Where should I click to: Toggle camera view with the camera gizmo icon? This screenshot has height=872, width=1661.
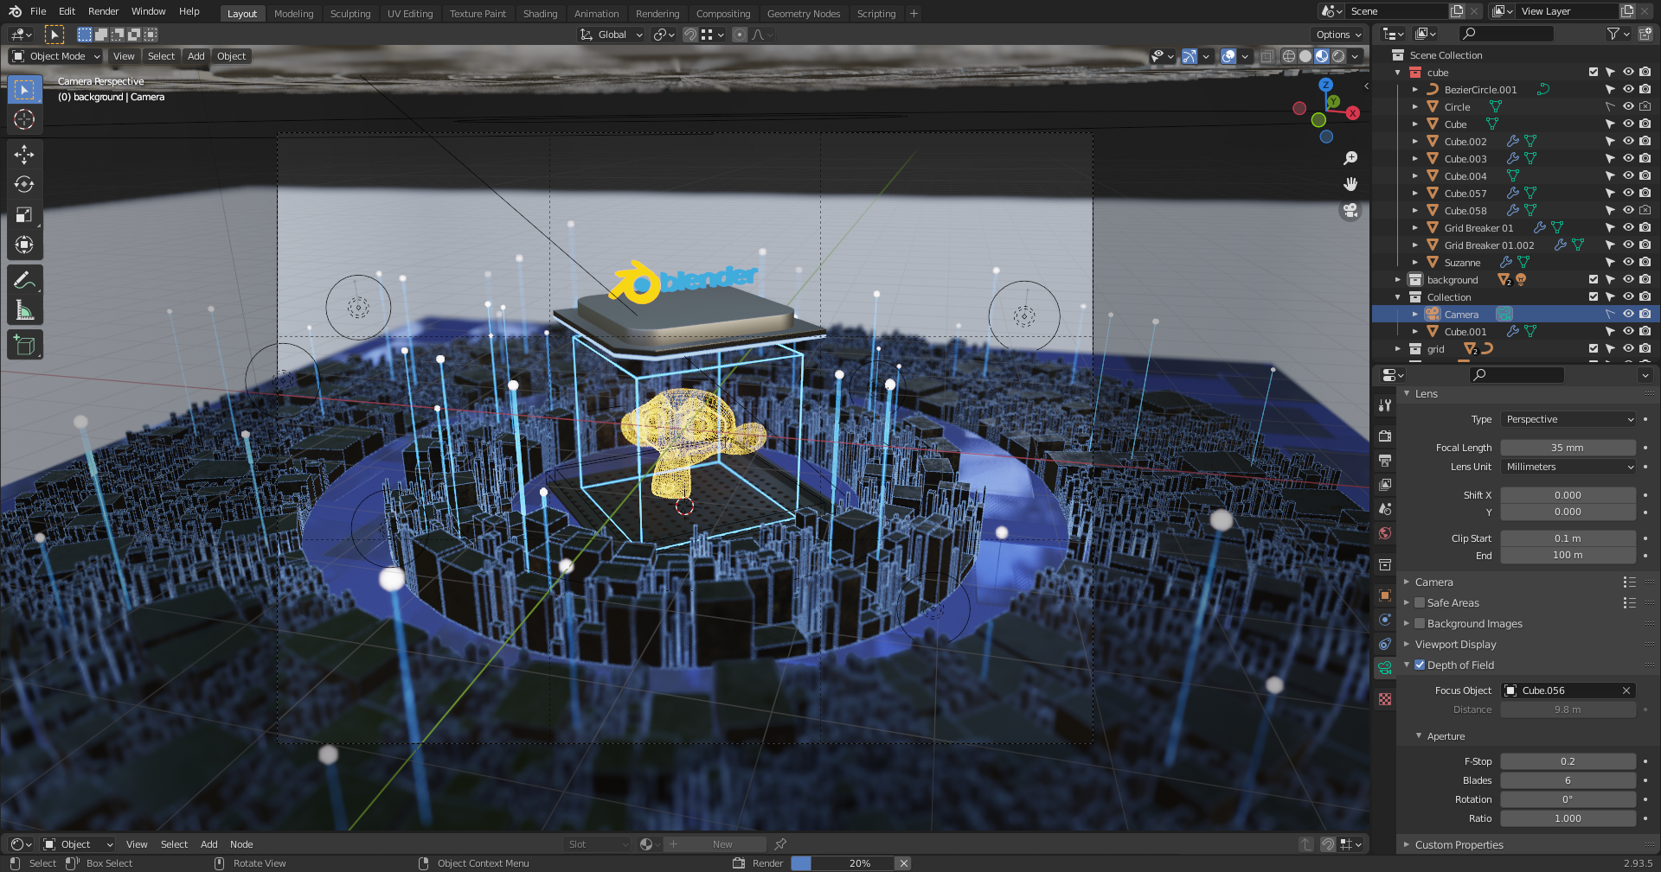pyautogui.click(x=1350, y=211)
